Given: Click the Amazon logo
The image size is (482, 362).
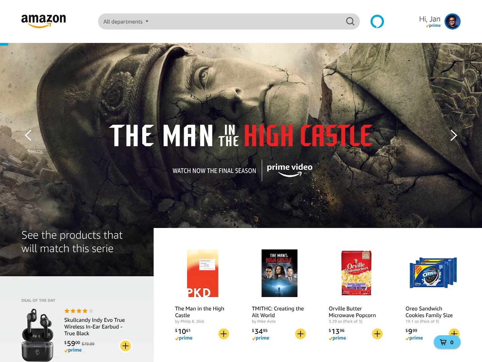Looking at the screenshot, I should coord(44,21).
